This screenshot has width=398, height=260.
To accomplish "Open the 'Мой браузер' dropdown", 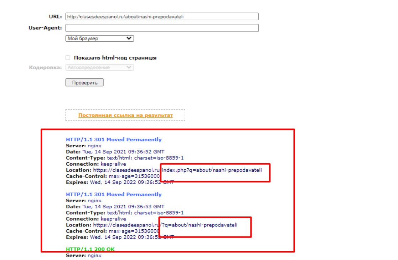I will click(x=99, y=39).
